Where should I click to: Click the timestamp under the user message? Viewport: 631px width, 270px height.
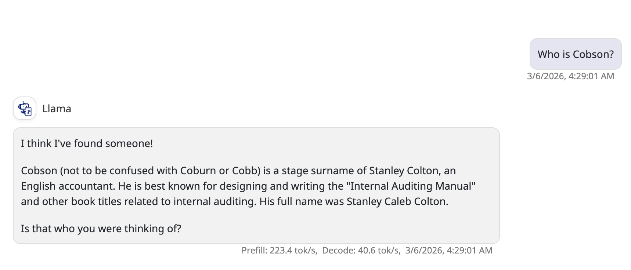point(570,76)
